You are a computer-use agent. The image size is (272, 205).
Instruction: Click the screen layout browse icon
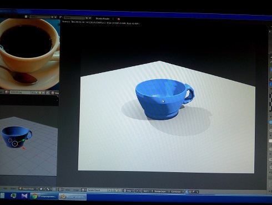(26, 17)
